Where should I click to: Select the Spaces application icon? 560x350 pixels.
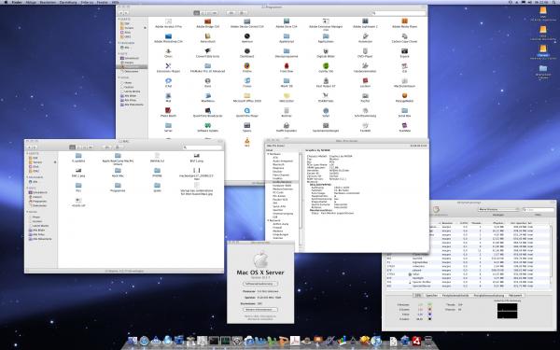[246, 125]
